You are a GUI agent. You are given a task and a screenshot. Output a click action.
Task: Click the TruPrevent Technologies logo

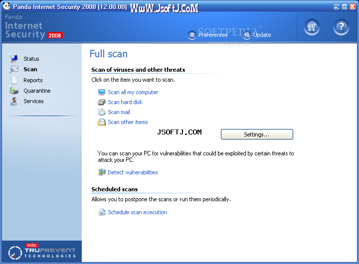point(42,252)
